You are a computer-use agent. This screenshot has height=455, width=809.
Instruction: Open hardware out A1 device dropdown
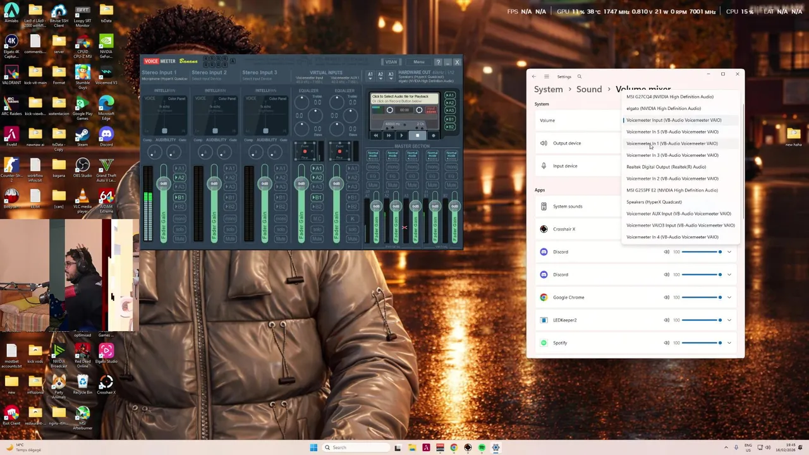point(370,75)
